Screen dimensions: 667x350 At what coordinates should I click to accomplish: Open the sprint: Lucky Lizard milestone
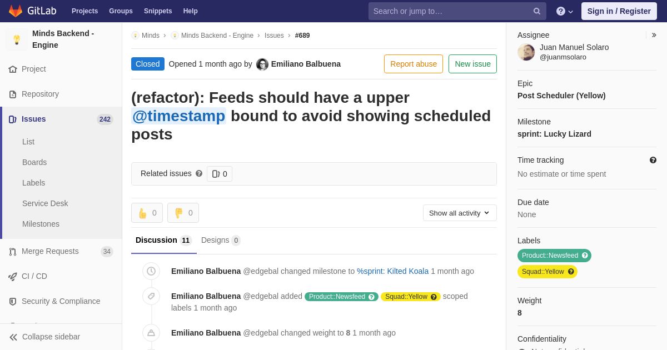(554, 134)
